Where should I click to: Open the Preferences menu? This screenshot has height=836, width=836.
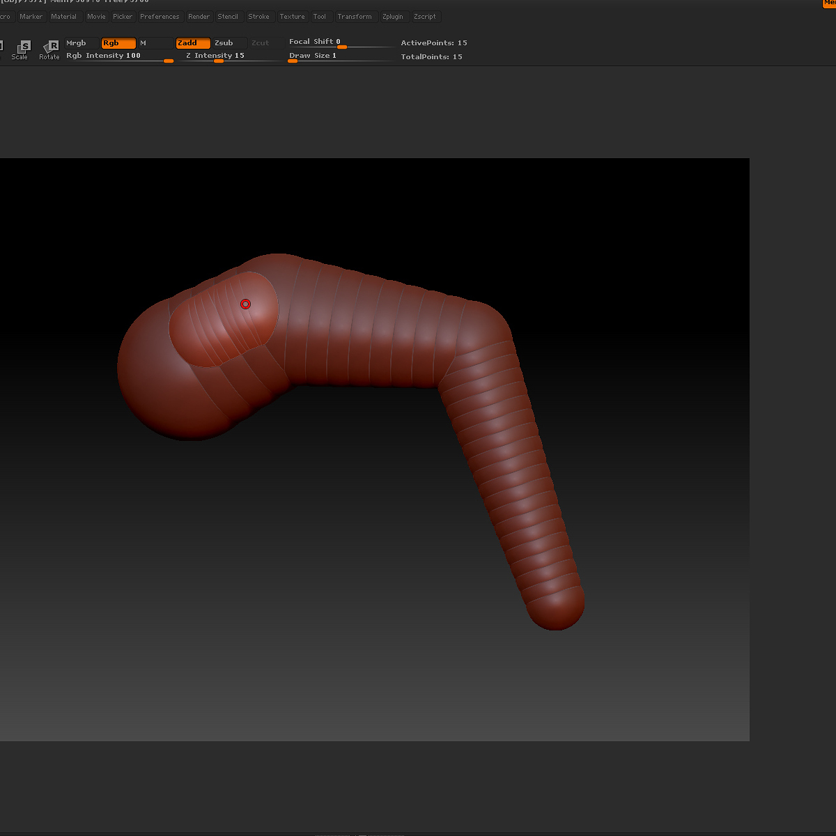click(x=160, y=17)
